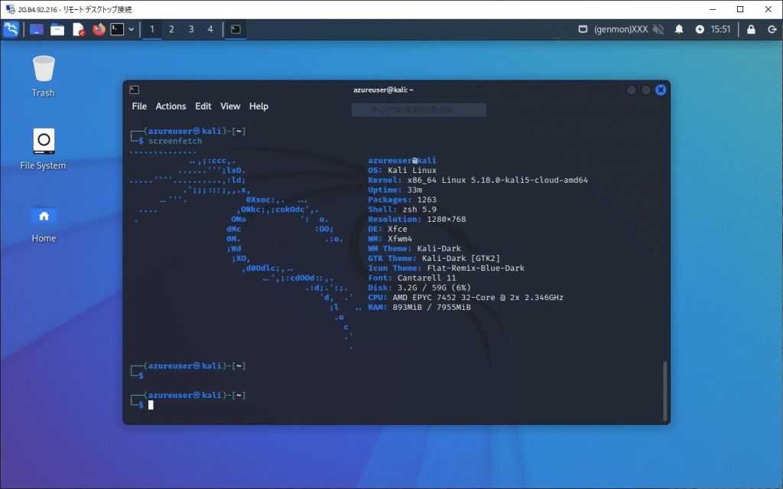This screenshot has height=489, width=783.
Task: Open the Actions menu in the terminal
Action: point(171,106)
